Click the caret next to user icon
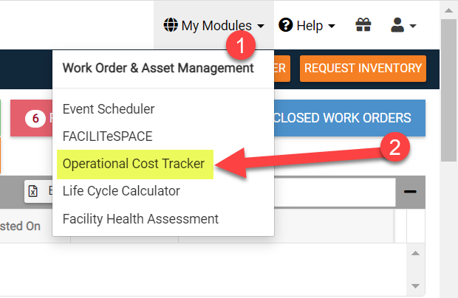Image resolution: width=458 pixels, height=298 pixels. coord(413,26)
